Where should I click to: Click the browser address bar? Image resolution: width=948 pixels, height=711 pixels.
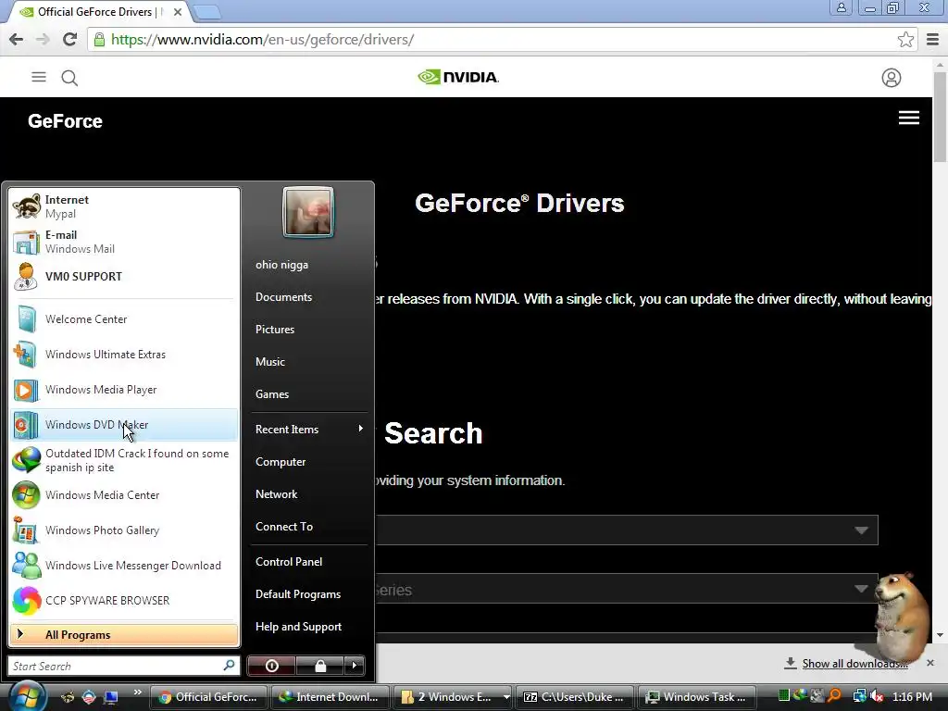[494, 40]
